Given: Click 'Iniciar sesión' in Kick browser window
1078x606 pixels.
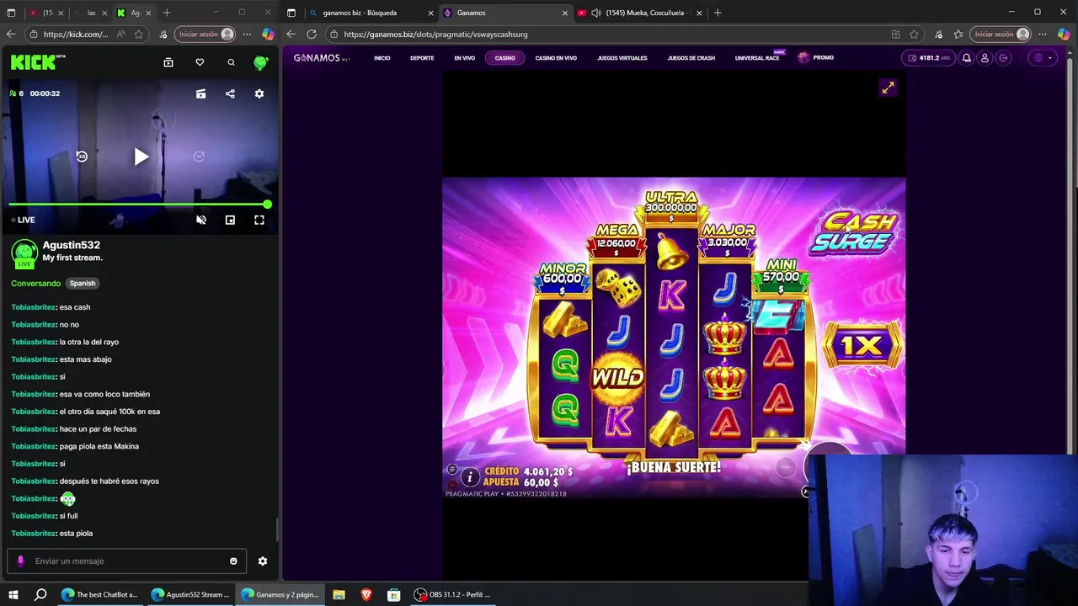Looking at the screenshot, I should point(205,35).
